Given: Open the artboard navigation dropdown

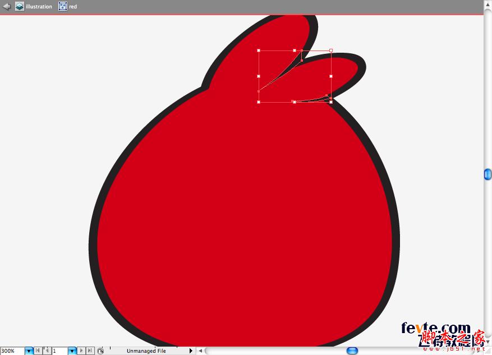Looking at the screenshot, I should (x=72, y=351).
